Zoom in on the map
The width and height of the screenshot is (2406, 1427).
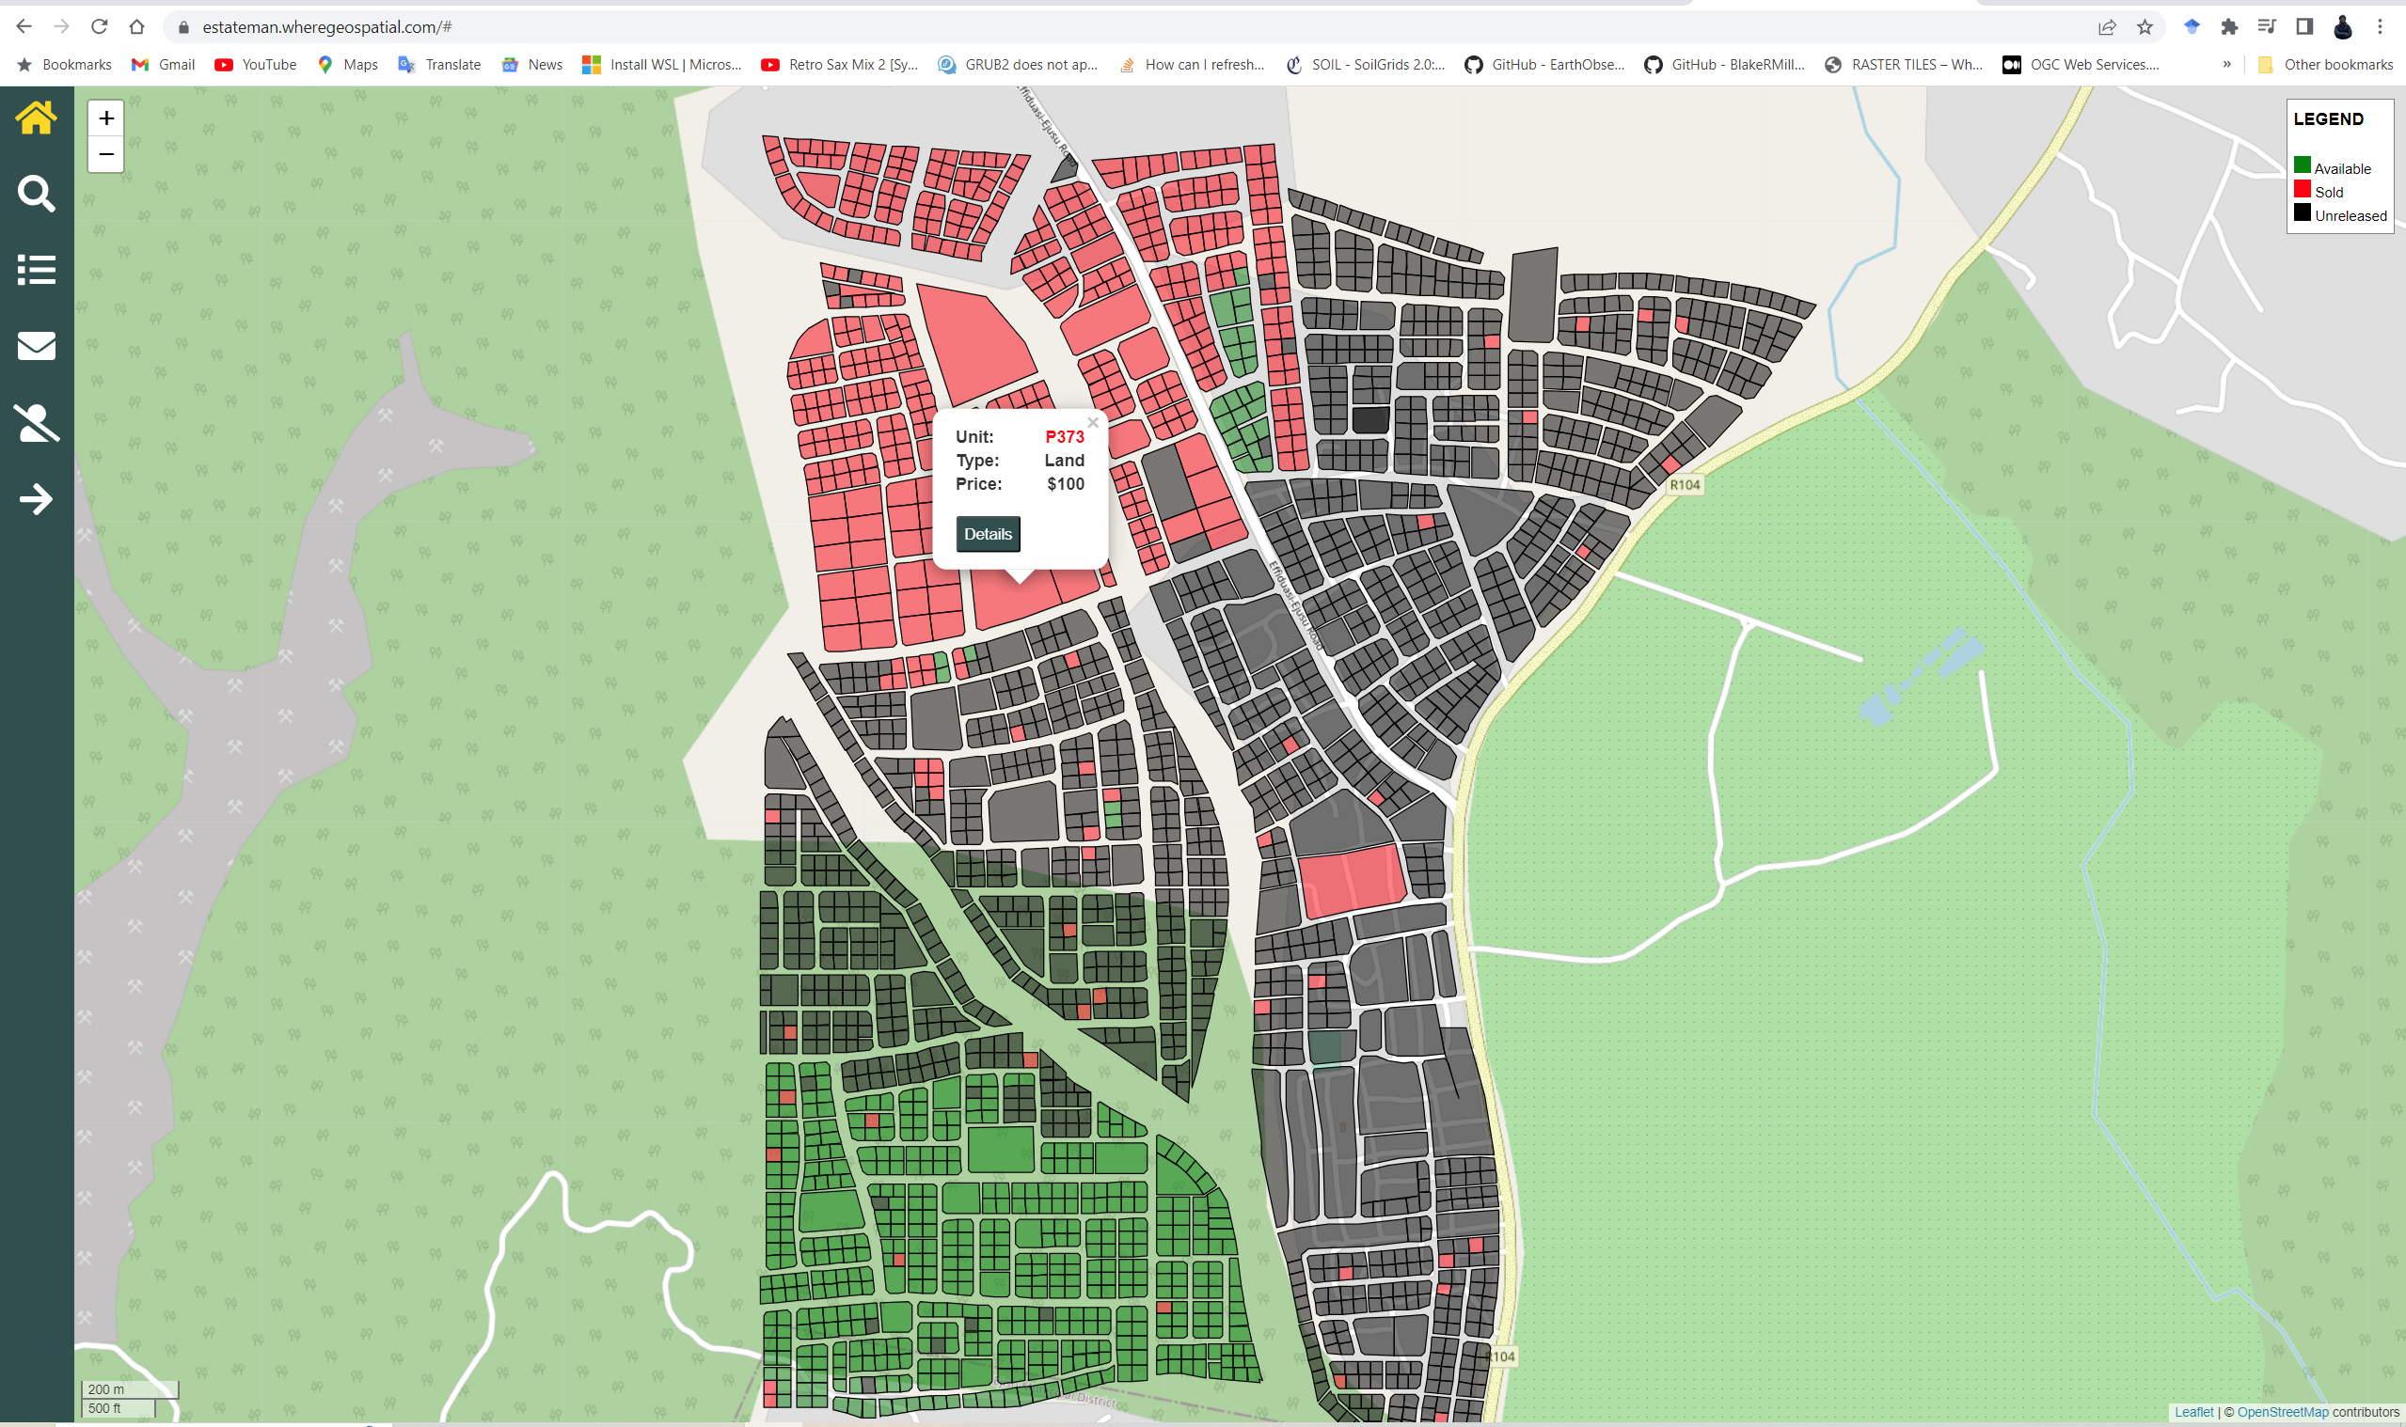106,118
